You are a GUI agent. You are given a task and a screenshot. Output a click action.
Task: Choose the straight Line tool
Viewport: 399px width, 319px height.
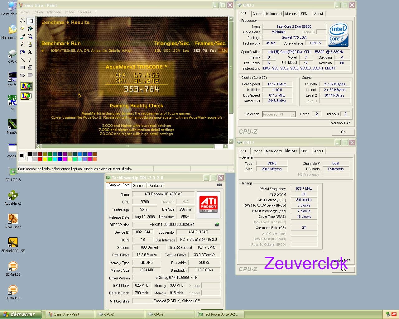[22, 60]
